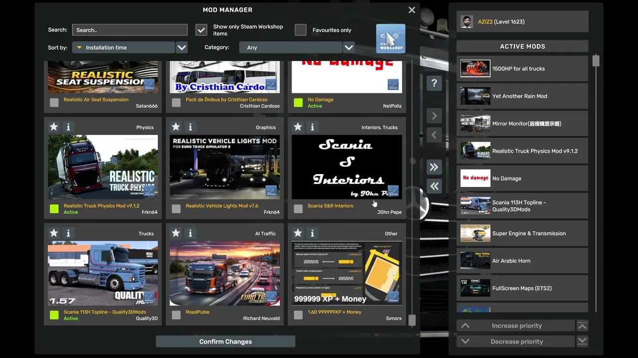
Task: Disable Realistic Truck Physics Mod v9.1.2 checkbox
Action: [x=54, y=209]
